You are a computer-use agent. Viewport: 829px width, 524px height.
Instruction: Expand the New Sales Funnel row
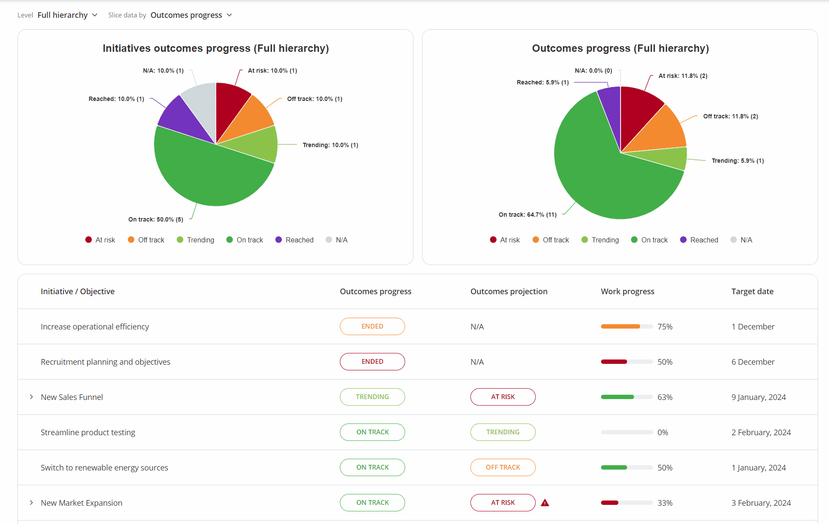coord(31,396)
